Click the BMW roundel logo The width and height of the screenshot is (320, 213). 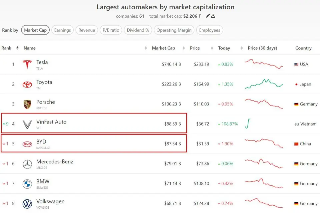(27, 184)
